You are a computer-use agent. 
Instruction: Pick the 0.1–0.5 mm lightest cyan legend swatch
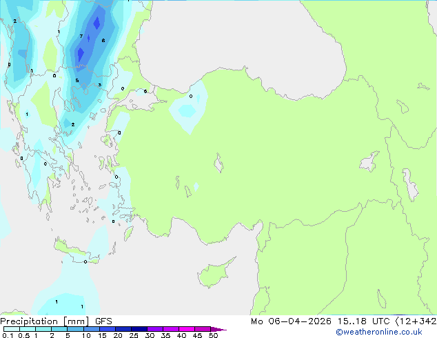[x=12, y=329]
